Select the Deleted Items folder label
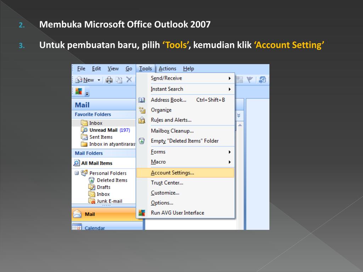The width and height of the screenshot is (363, 272). [112, 180]
